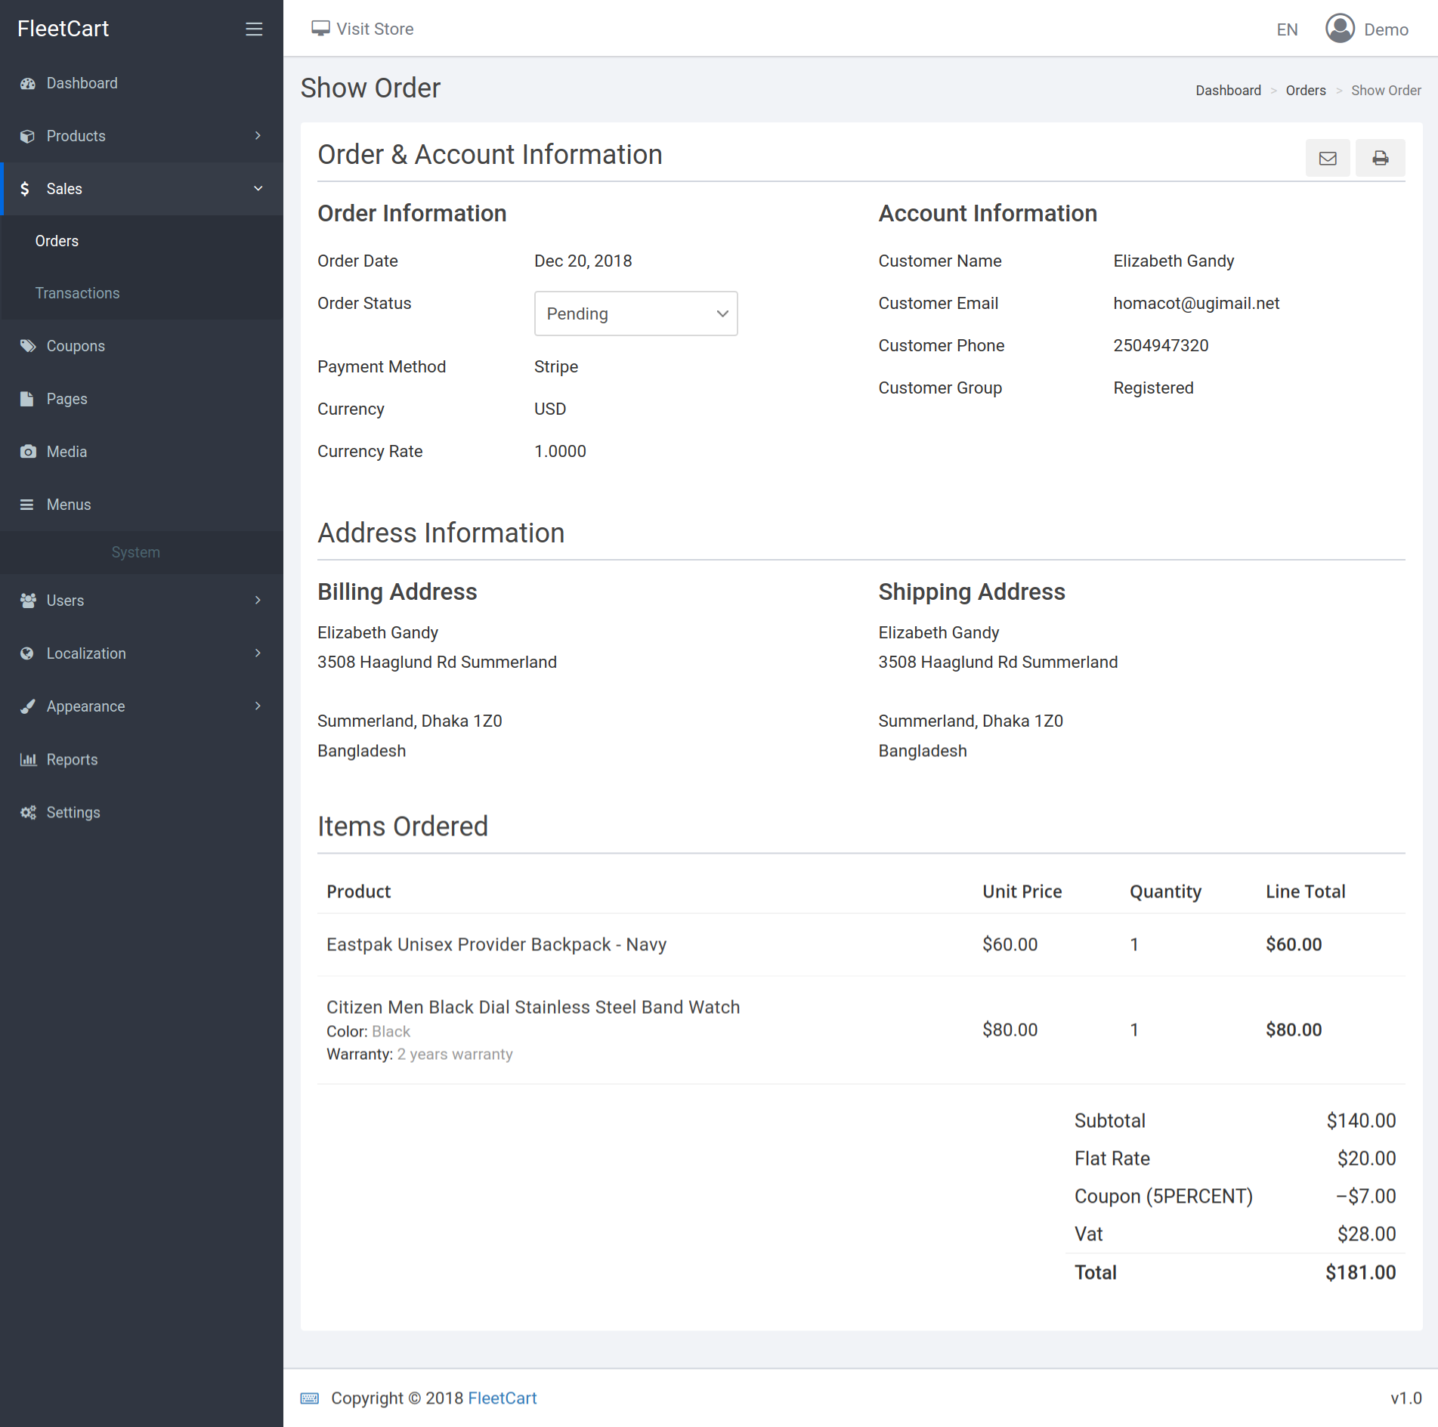1438x1427 pixels.
Task: Expand the Localization submenu chevron
Action: tap(258, 653)
